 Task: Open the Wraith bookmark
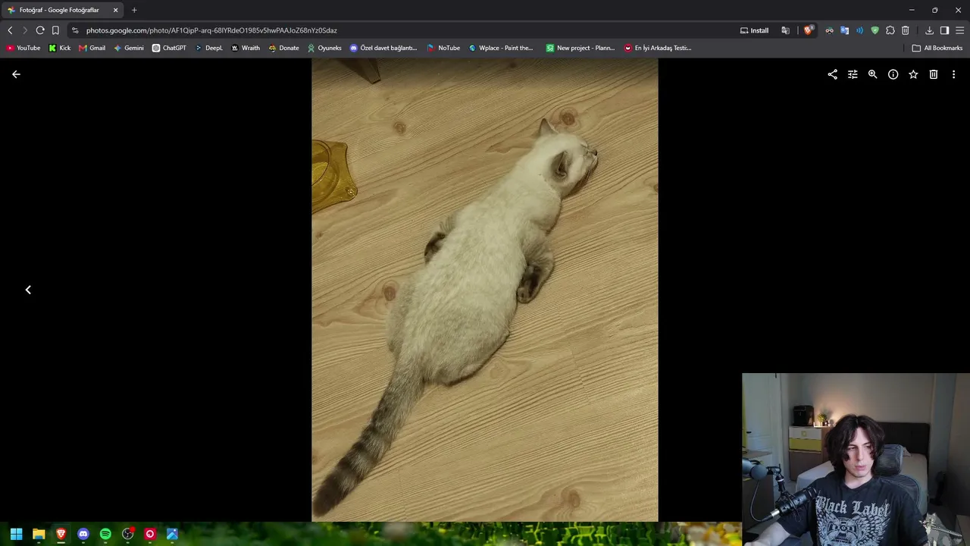[x=246, y=48]
